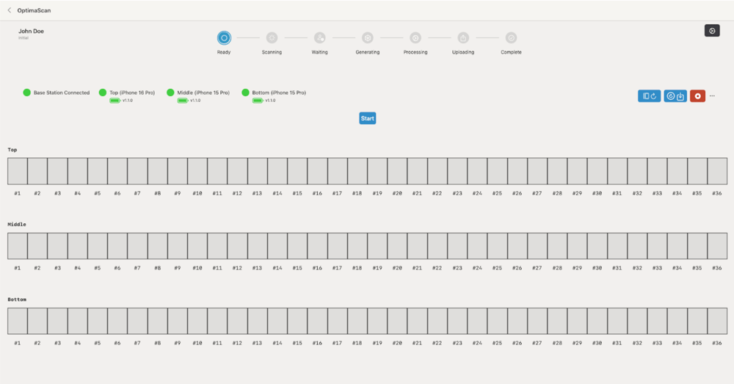The width and height of the screenshot is (734, 384).
Task: Select thumbnail #1 in the Top row
Action: tap(18, 171)
